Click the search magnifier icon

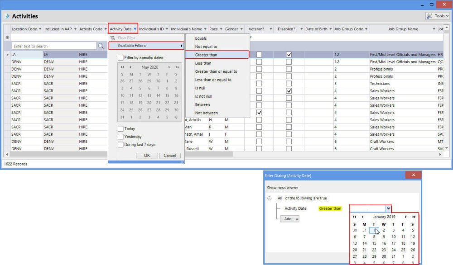pos(101,46)
